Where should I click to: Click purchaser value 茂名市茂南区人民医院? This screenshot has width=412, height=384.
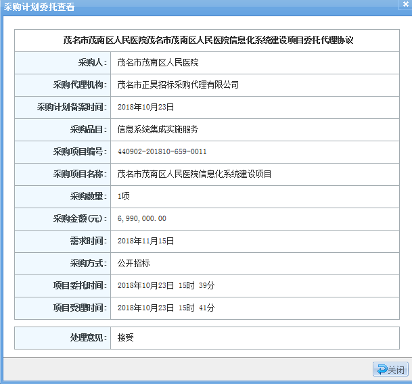point(158,62)
